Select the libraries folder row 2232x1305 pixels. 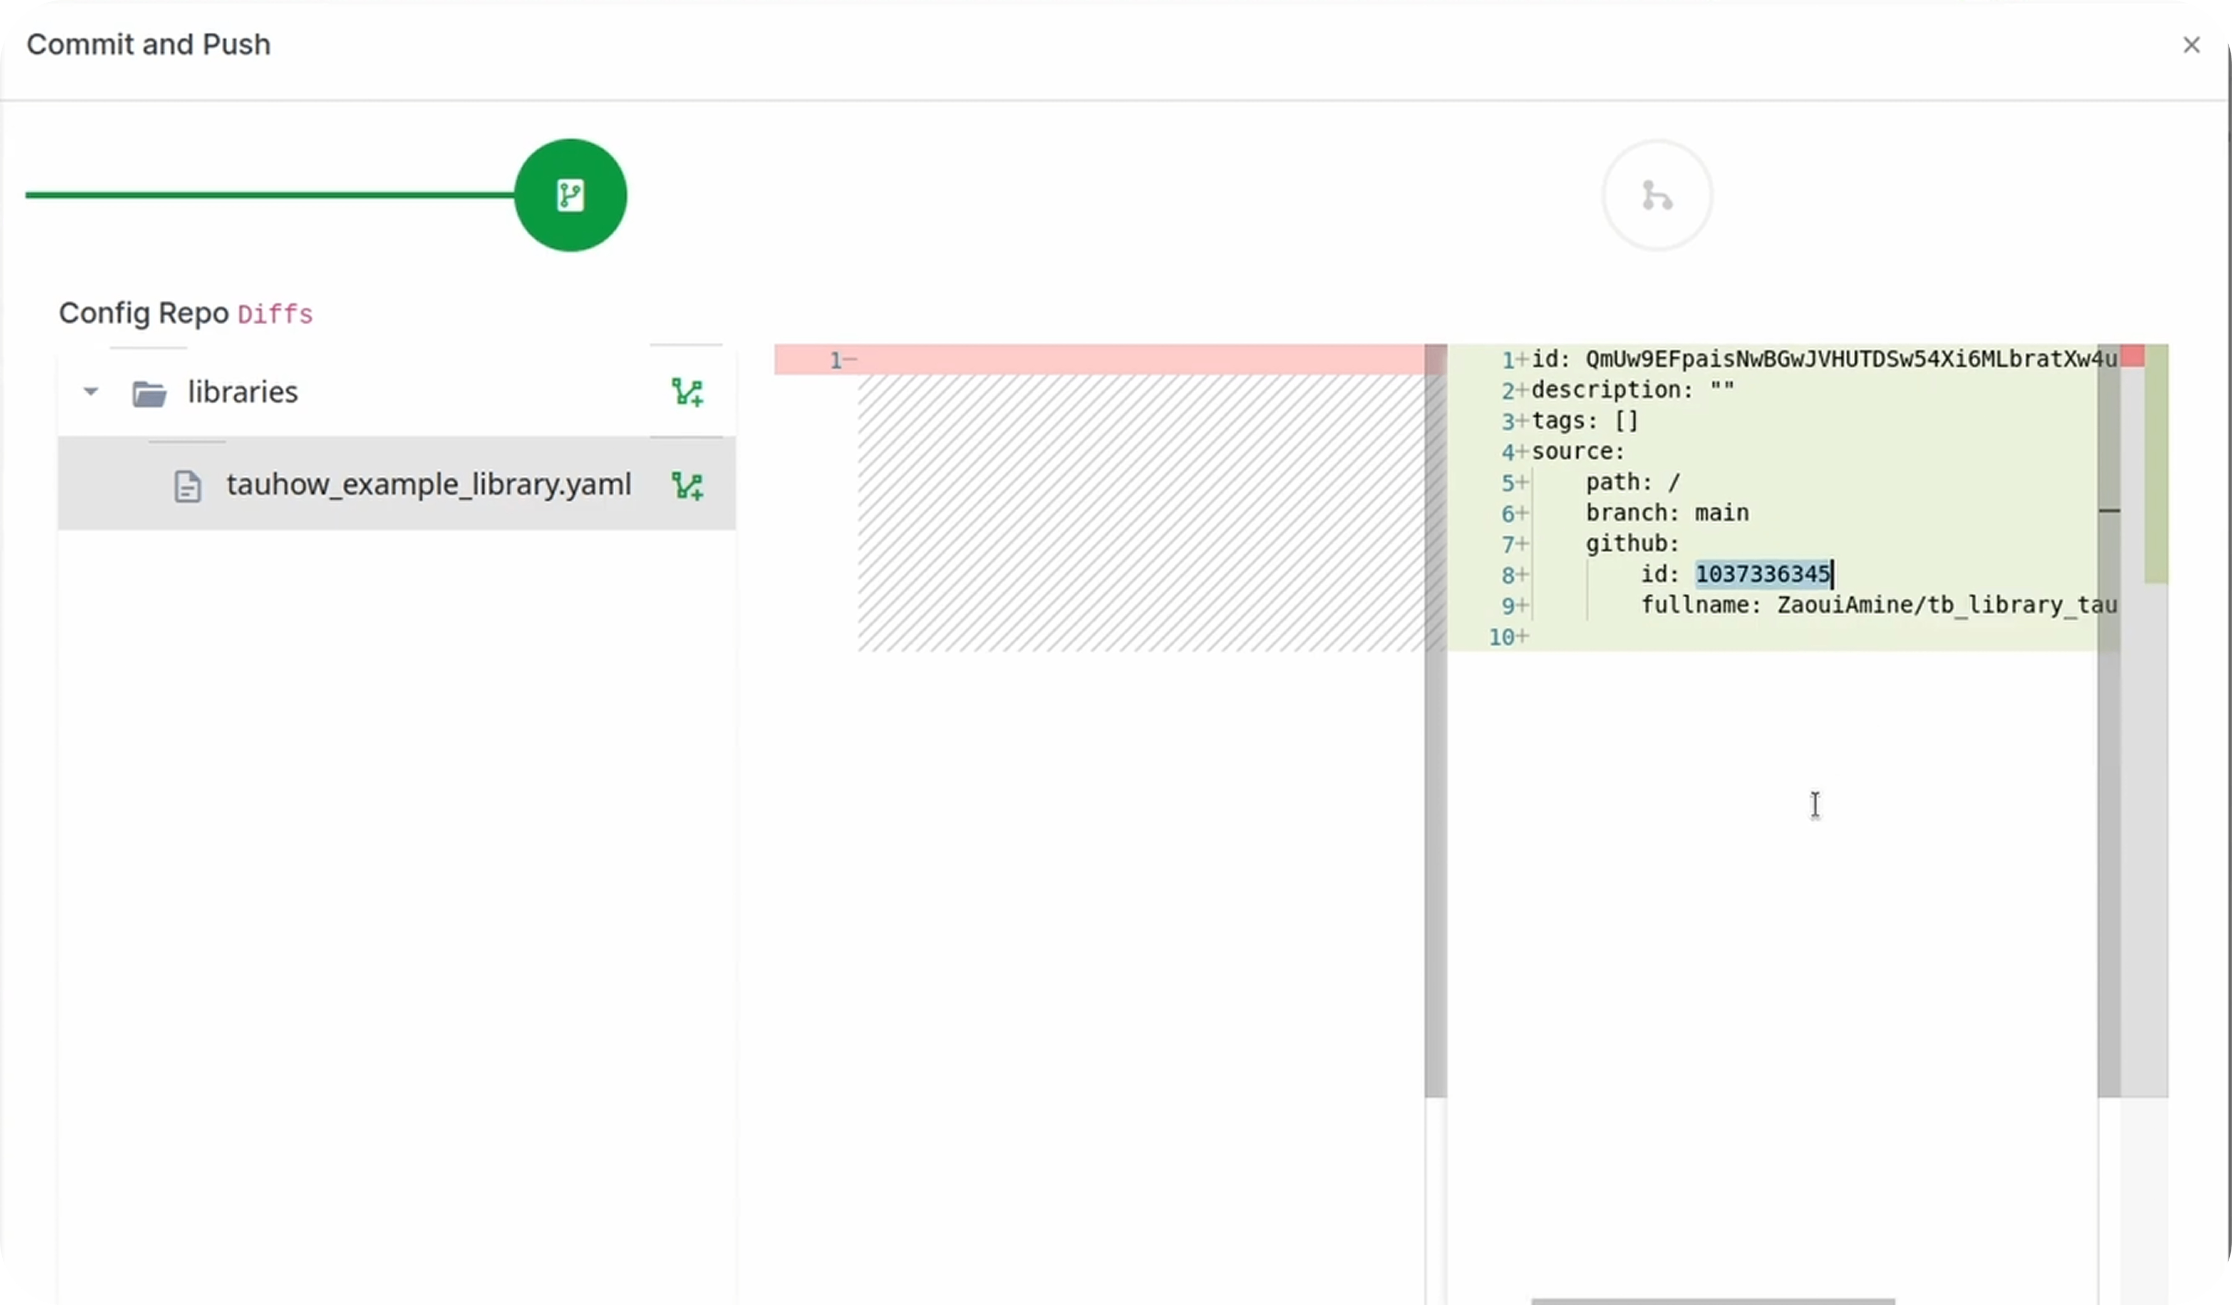242,392
